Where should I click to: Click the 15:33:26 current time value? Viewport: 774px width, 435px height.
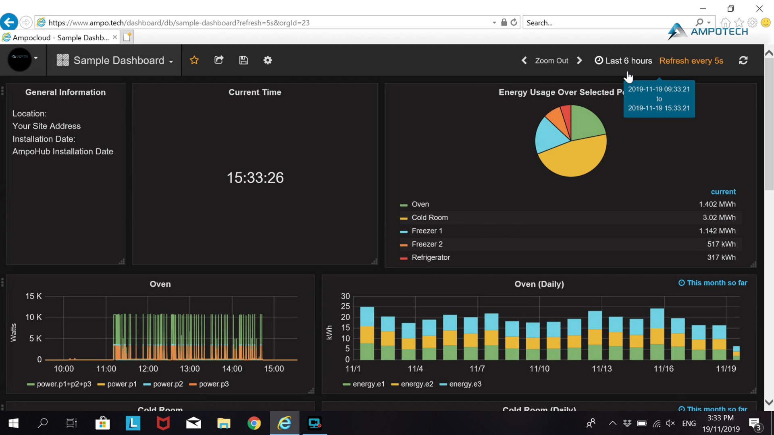pyautogui.click(x=255, y=178)
